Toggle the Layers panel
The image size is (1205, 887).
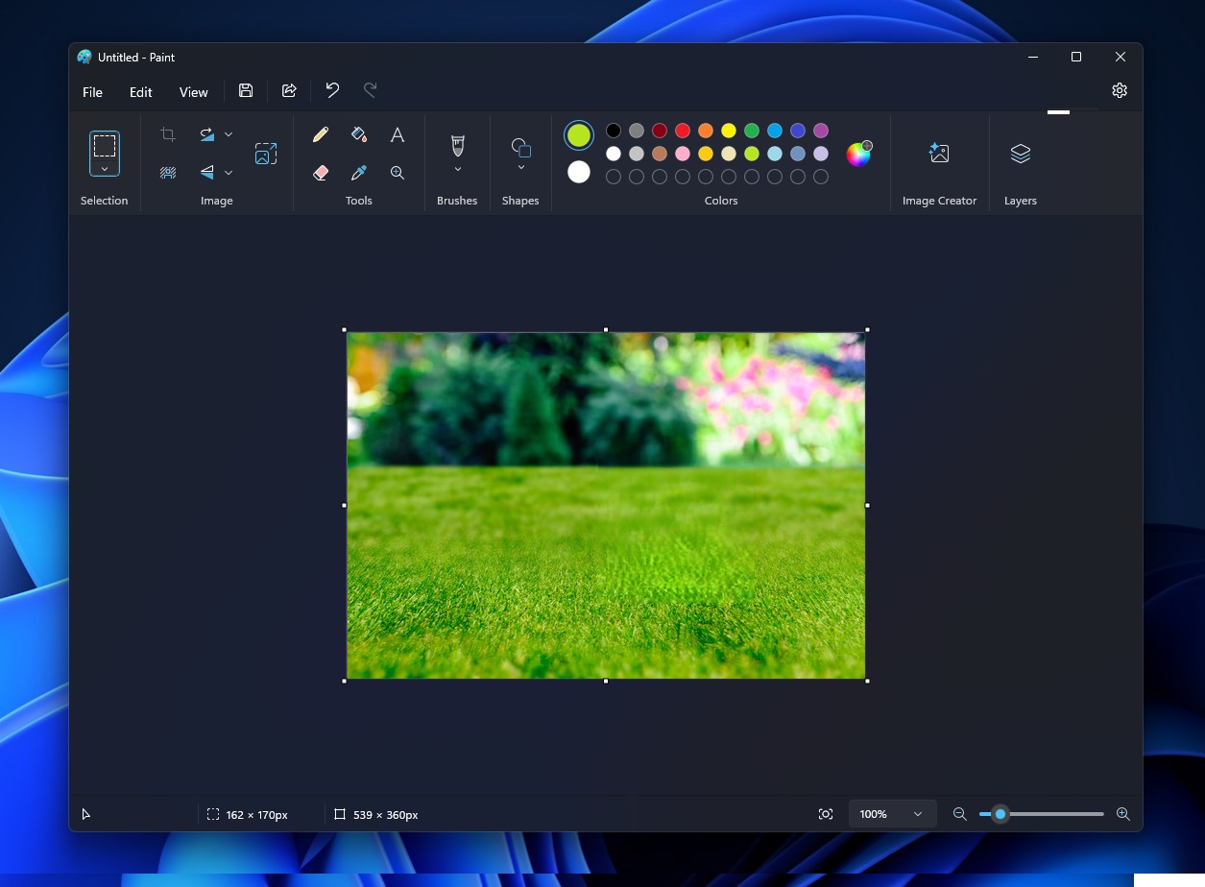point(1020,154)
